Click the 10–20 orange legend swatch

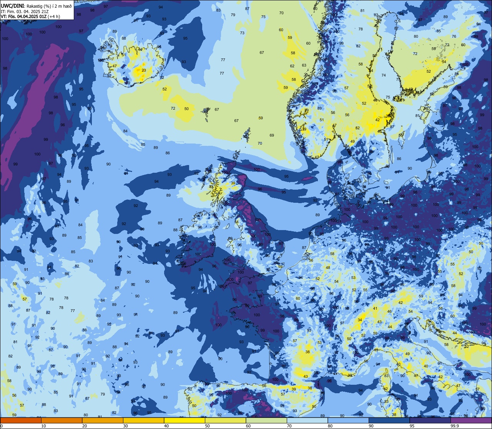pos(62,420)
